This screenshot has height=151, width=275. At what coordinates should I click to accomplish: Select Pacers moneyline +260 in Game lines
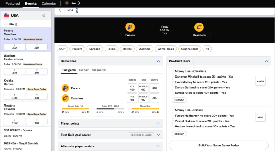click(x=154, y=88)
